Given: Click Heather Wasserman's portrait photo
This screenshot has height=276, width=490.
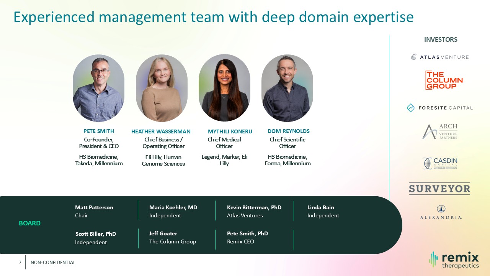Looking at the screenshot, I should (x=162, y=88).
